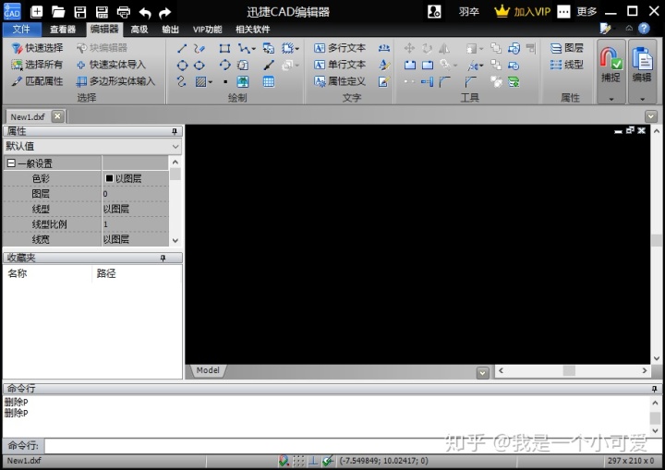
Task: Click 快速实体导入 button
Action: [111, 65]
